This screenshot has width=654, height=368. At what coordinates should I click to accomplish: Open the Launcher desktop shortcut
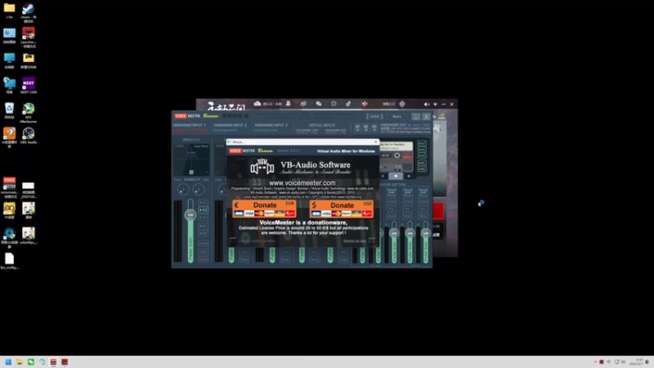[x=29, y=37]
